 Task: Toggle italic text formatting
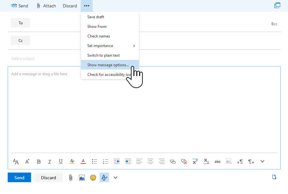click(50, 162)
